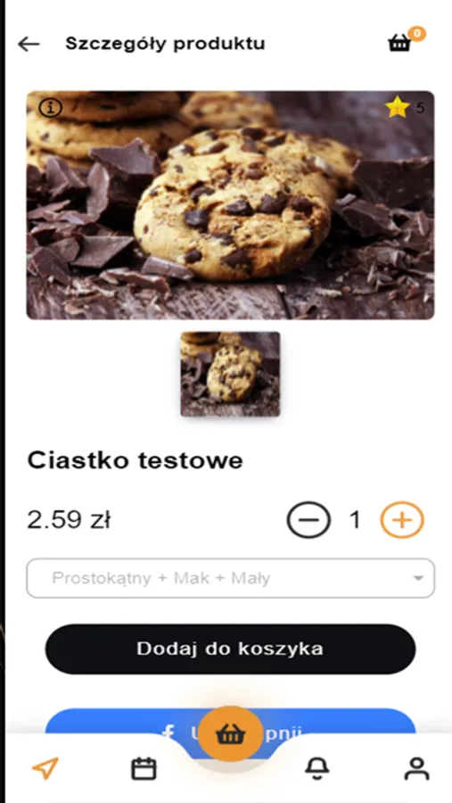The height and width of the screenshot is (803, 452).
Task: Add product with Dodaj do koszyka
Action: (x=230, y=649)
